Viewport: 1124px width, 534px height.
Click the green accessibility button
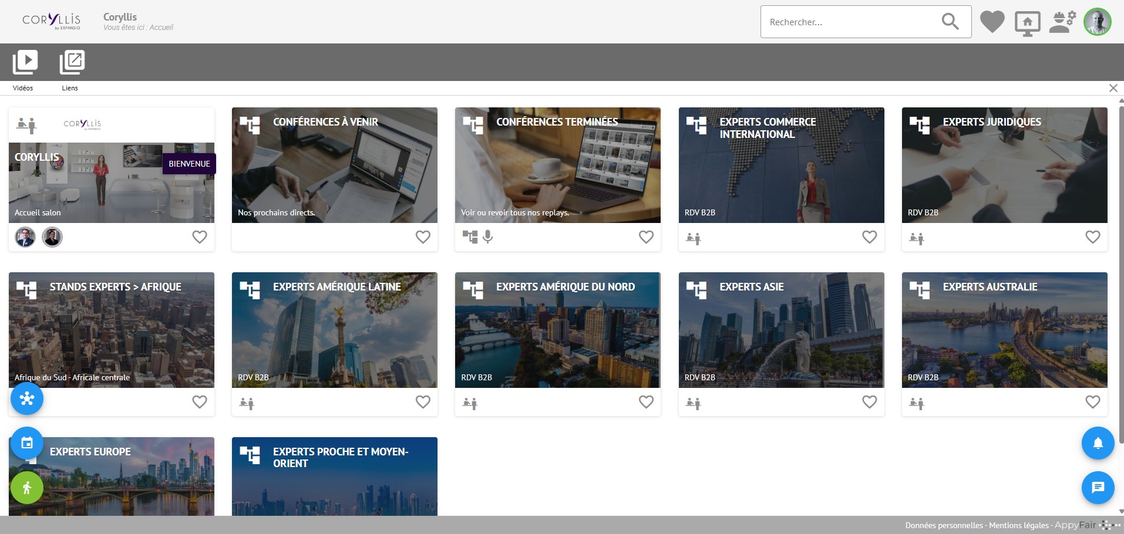click(x=27, y=488)
